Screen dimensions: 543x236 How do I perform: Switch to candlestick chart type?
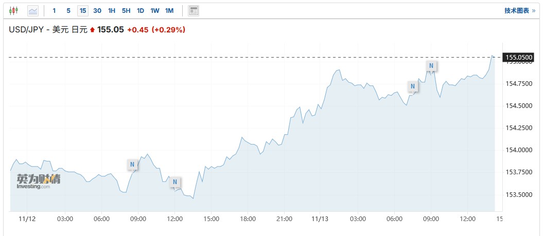pyautogui.click(x=13, y=10)
